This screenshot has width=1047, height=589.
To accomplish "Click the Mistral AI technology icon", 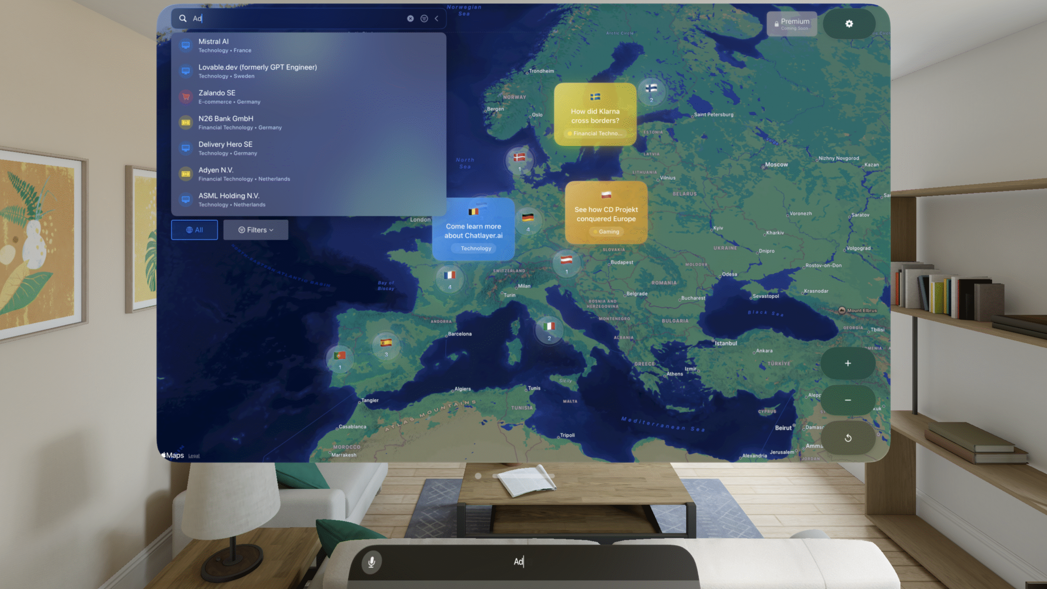I will point(186,45).
